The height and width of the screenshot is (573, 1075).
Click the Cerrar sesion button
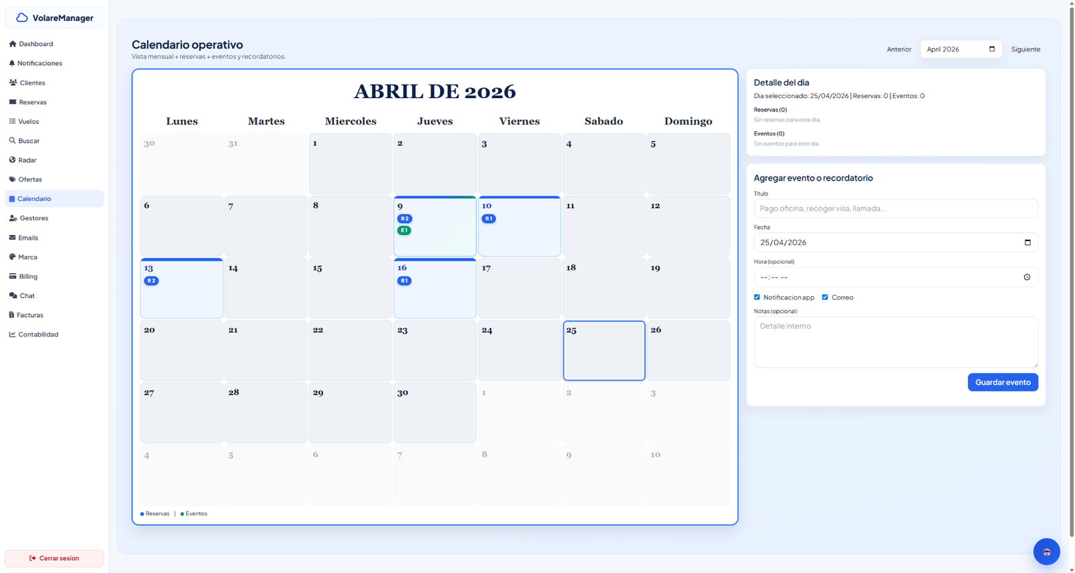[x=54, y=558]
